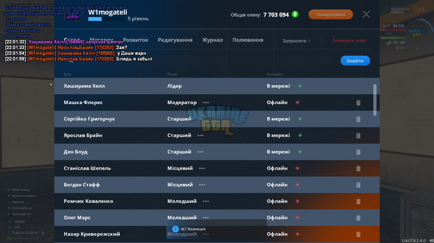Click the Знайти search button
This screenshot has width=434, height=243.
(355, 61)
